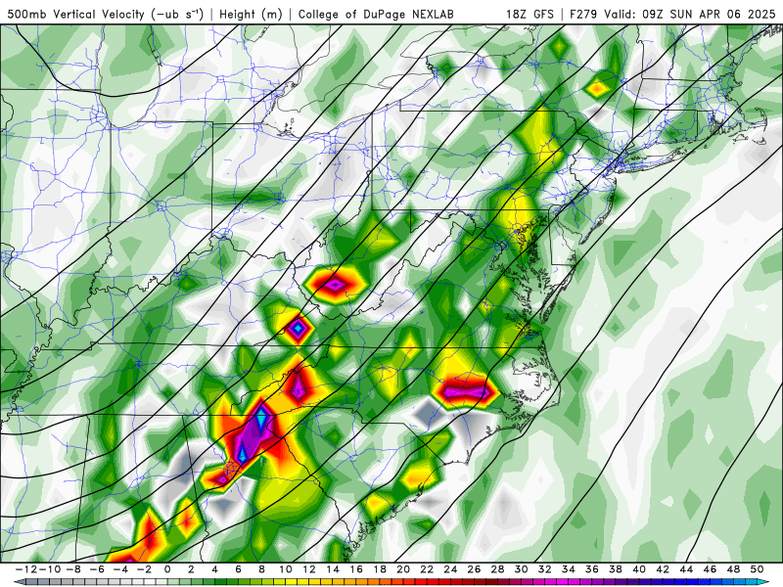783x587 pixels.
Task: Click the '-8' legend value
Action: click(x=72, y=569)
